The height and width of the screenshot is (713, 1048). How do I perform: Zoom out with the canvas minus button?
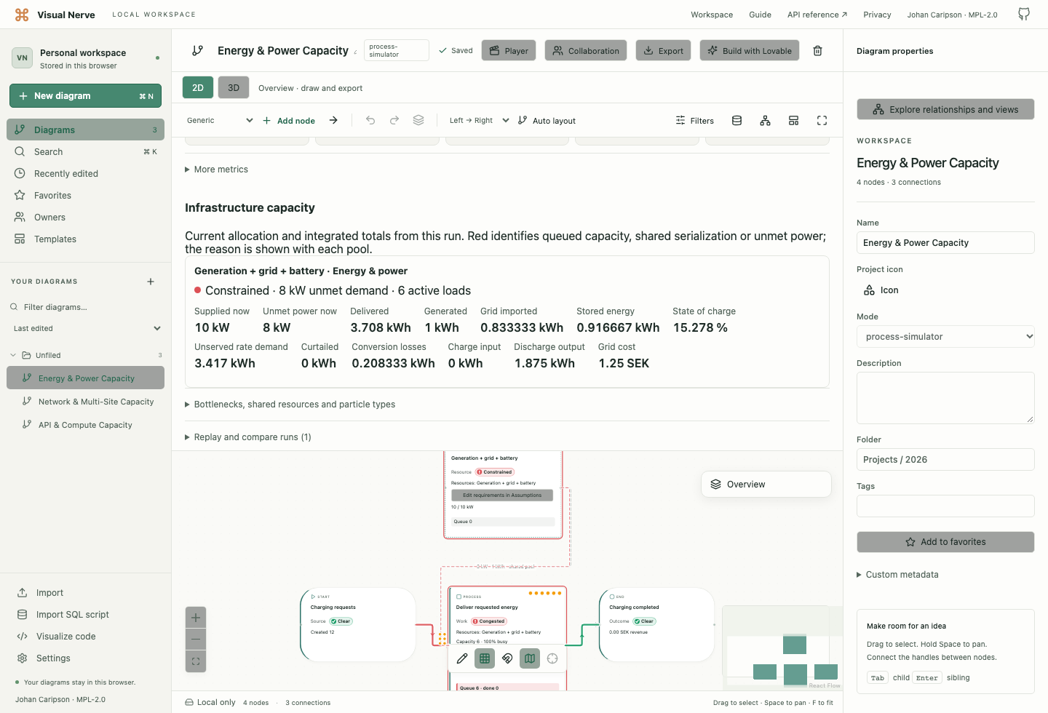click(196, 640)
